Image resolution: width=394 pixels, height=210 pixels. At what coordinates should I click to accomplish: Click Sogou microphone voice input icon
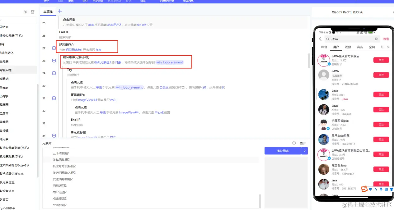381,189
